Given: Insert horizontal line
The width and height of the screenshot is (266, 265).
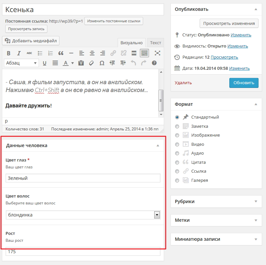Looking at the screenshot, I should click(71, 53).
